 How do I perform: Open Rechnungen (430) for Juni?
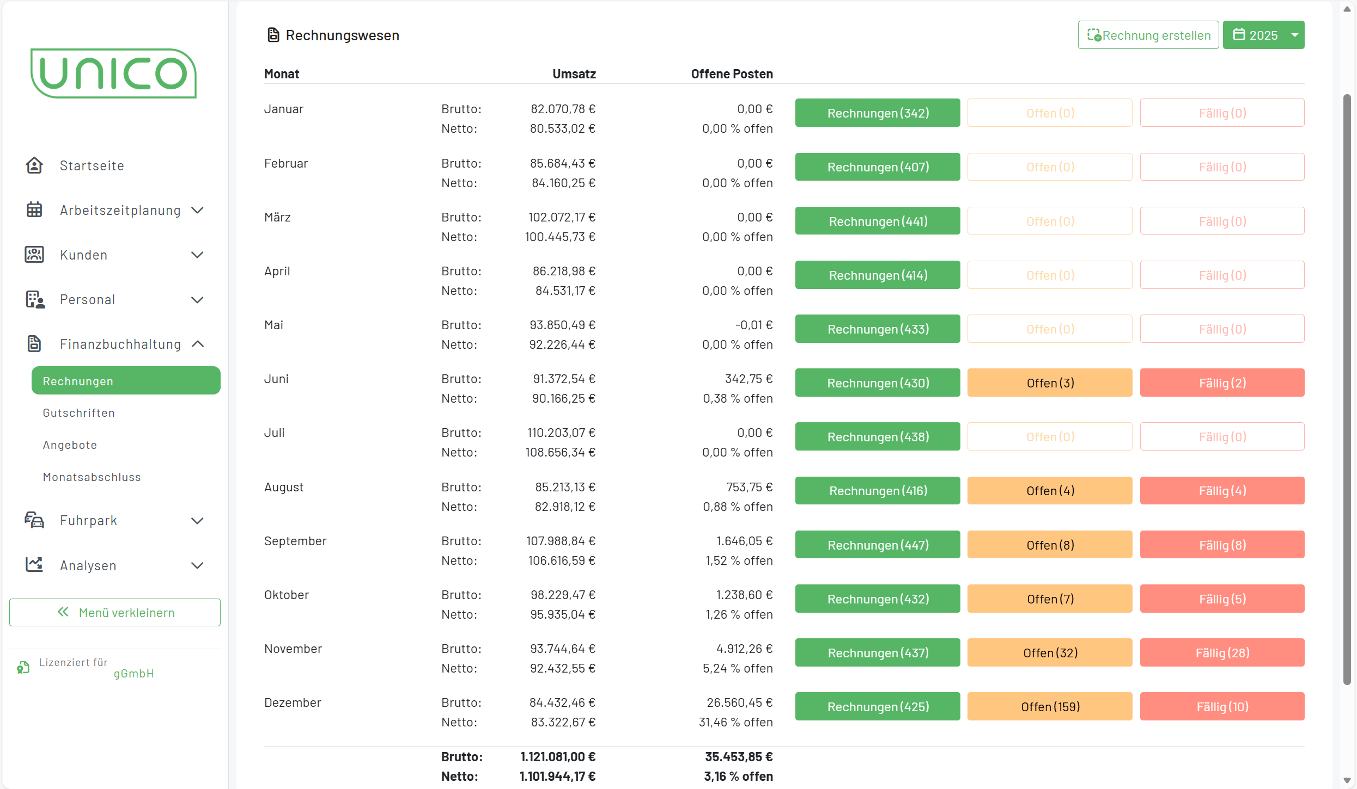click(x=877, y=383)
